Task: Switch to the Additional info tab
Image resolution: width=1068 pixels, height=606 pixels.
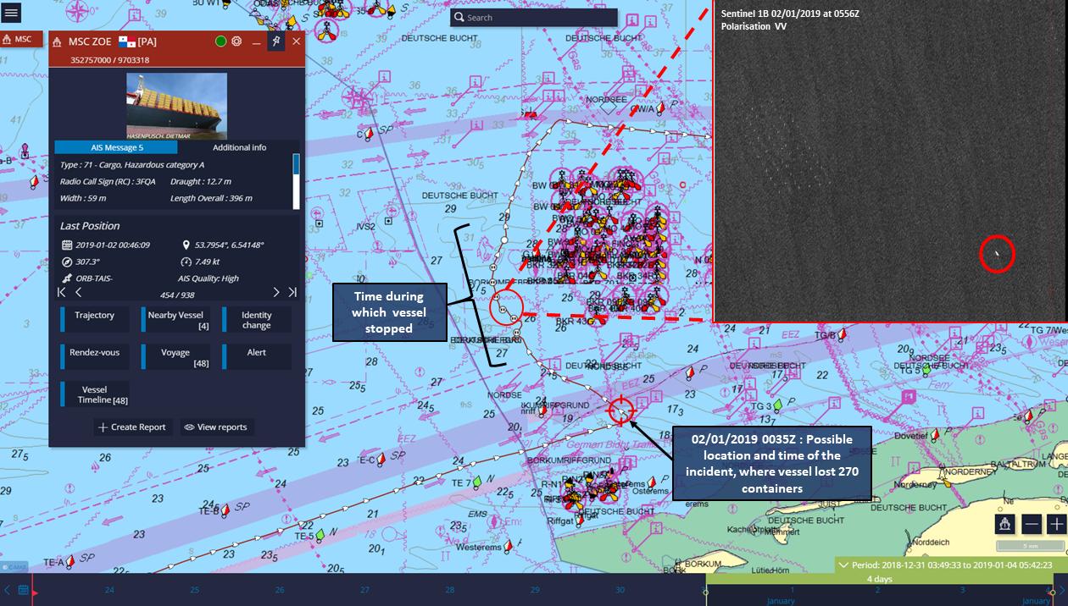Action: click(x=239, y=147)
